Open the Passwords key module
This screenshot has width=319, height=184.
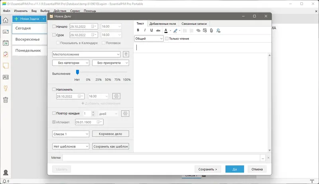6,88
